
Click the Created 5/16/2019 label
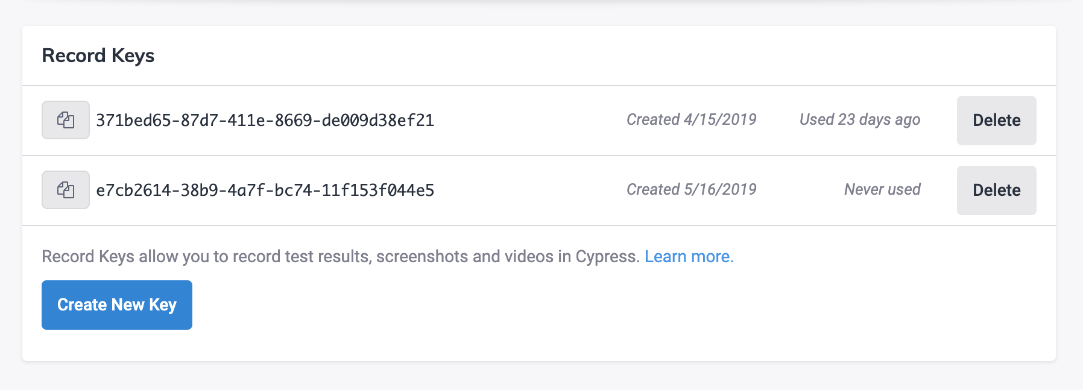tap(691, 189)
